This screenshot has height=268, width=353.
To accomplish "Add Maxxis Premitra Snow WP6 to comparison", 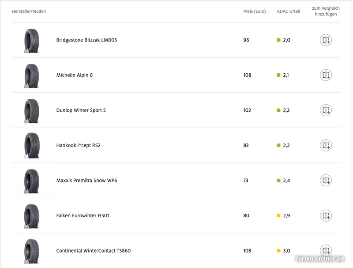I will point(326,181).
